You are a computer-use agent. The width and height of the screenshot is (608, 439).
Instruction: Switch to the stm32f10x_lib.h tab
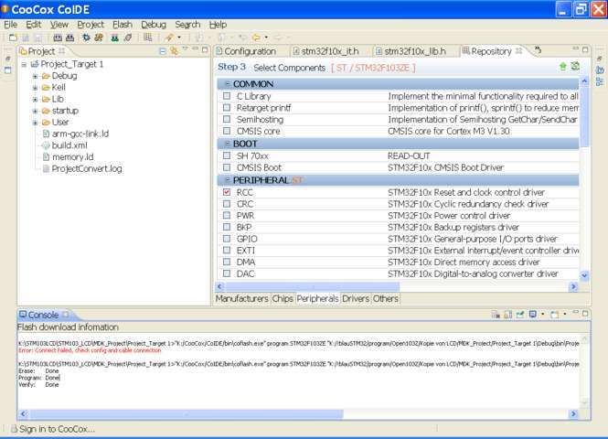pyautogui.click(x=415, y=51)
